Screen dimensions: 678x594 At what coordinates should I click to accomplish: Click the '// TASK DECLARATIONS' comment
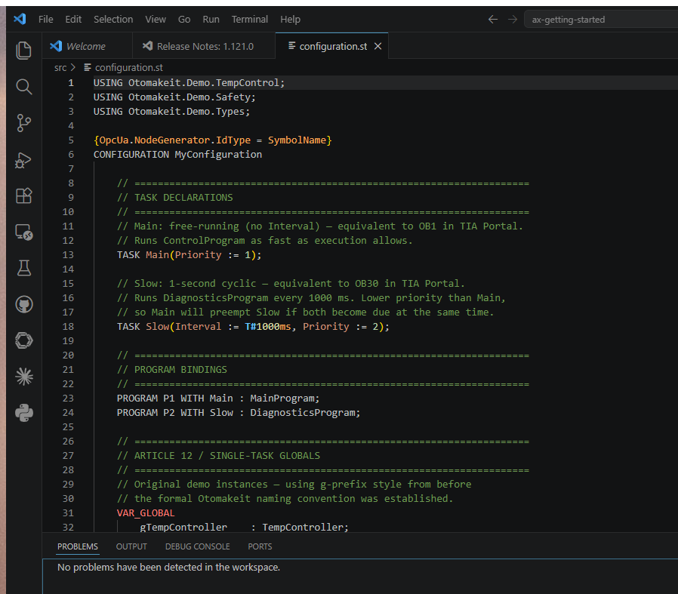click(174, 198)
